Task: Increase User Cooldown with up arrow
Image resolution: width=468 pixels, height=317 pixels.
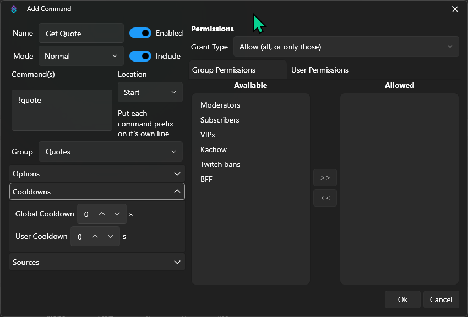Action: coord(95,236)
